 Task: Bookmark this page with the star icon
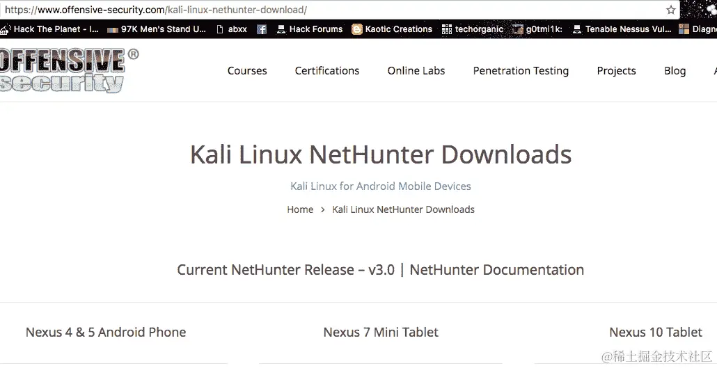pyautogui.click(x=671, y=10)
